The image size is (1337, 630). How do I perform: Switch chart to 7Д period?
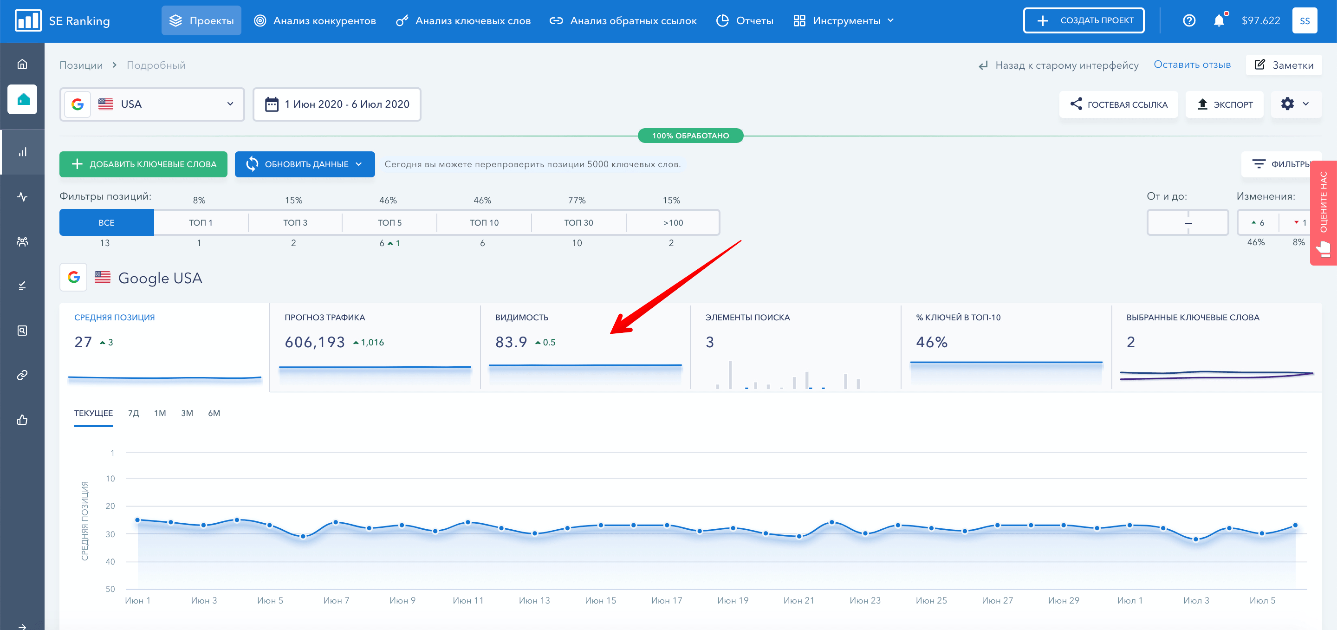(x=133, y=414)
